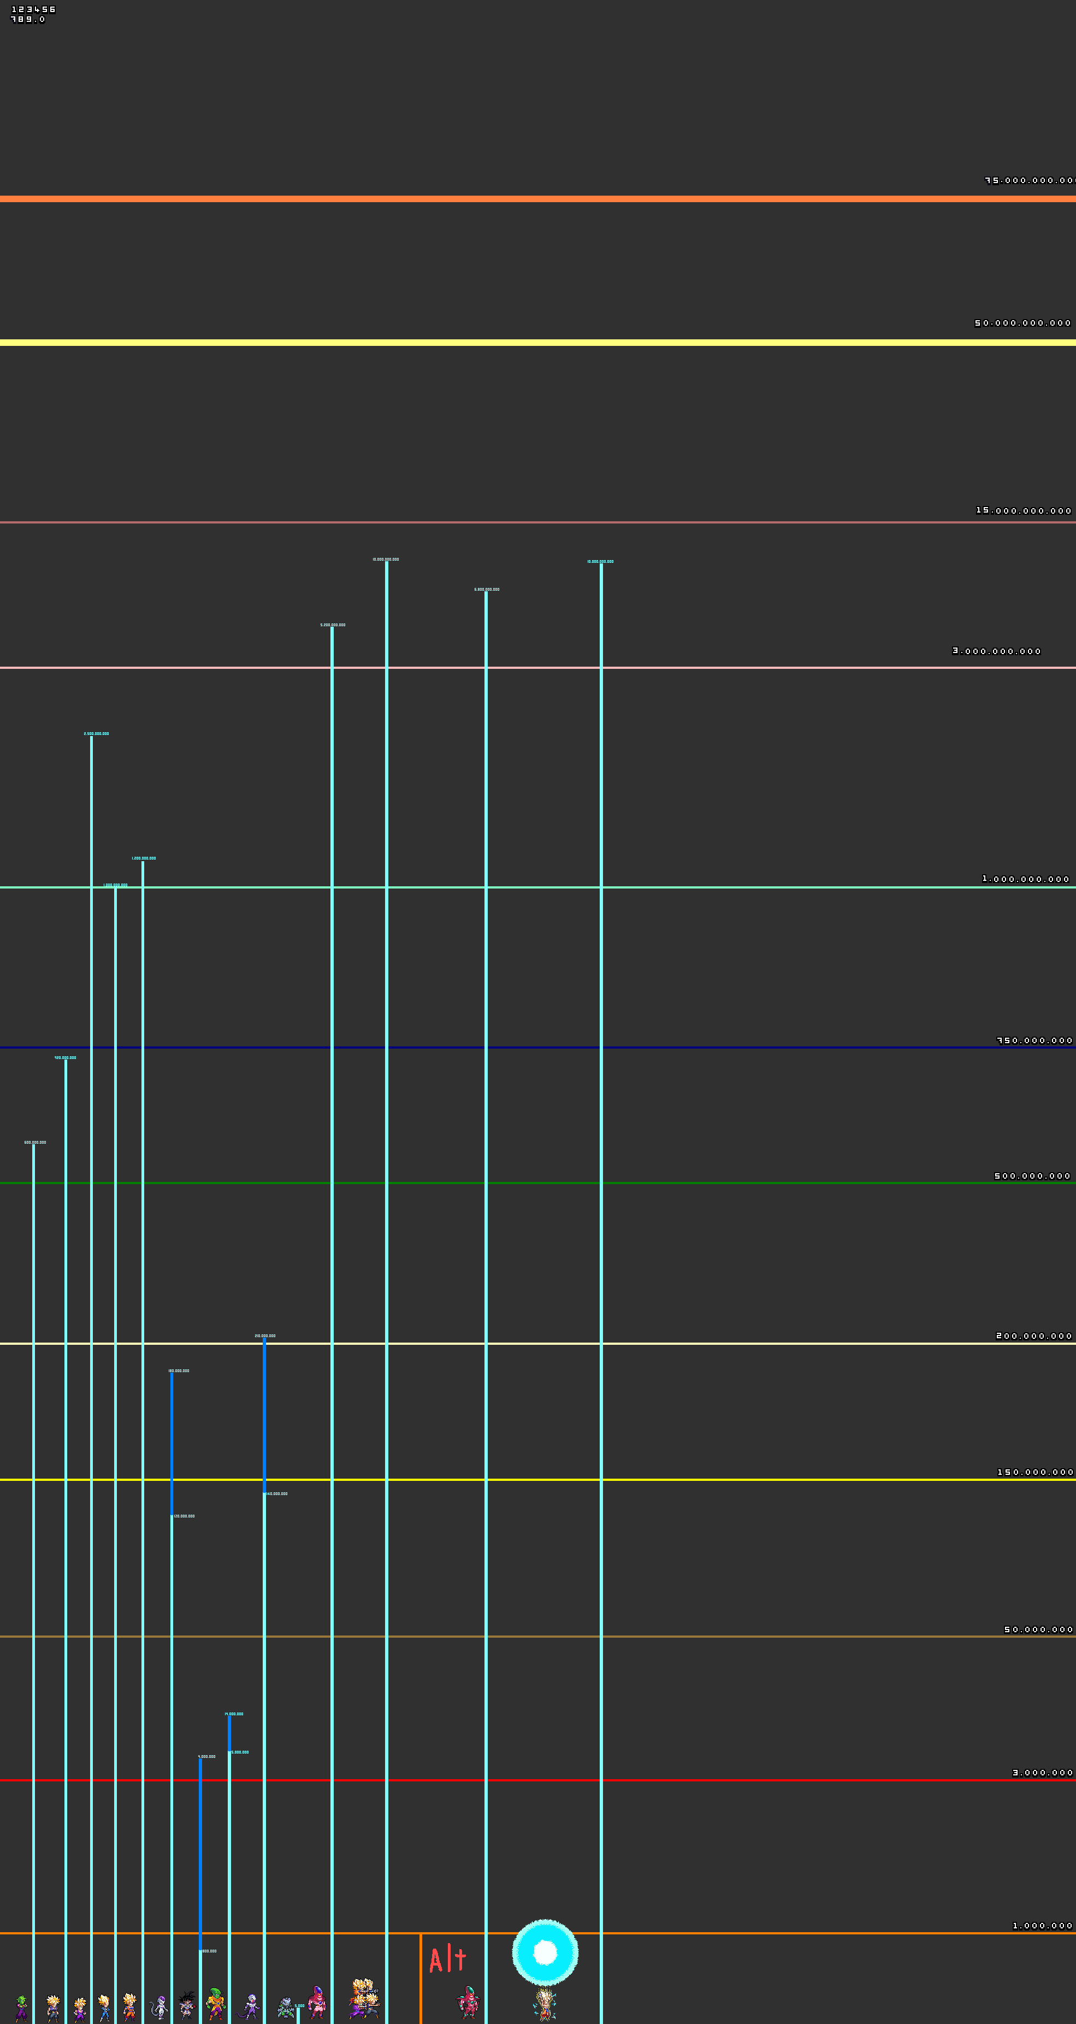Screen dimensions: 1076x2024
Task: Click the 50.000.000.000 scale label
Action: [x=1022, y=323]
